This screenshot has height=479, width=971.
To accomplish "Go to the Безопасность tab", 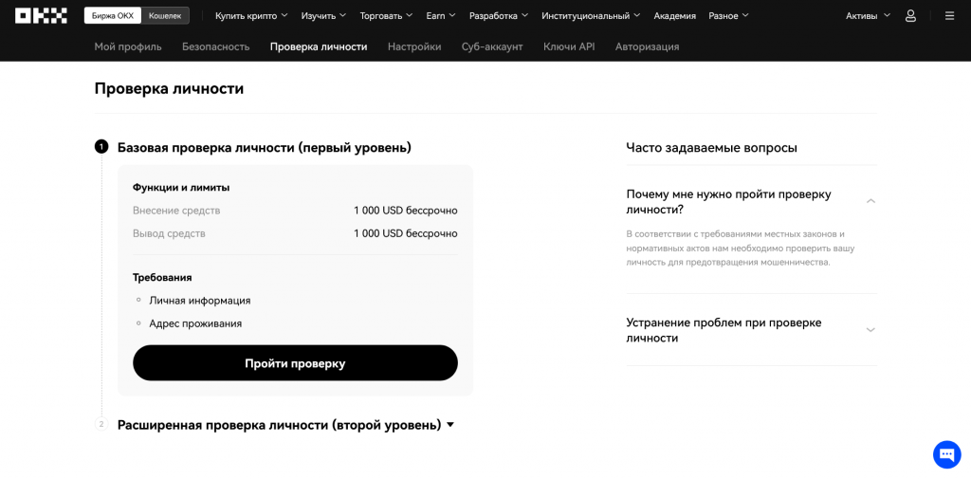I will click(215, 46).
